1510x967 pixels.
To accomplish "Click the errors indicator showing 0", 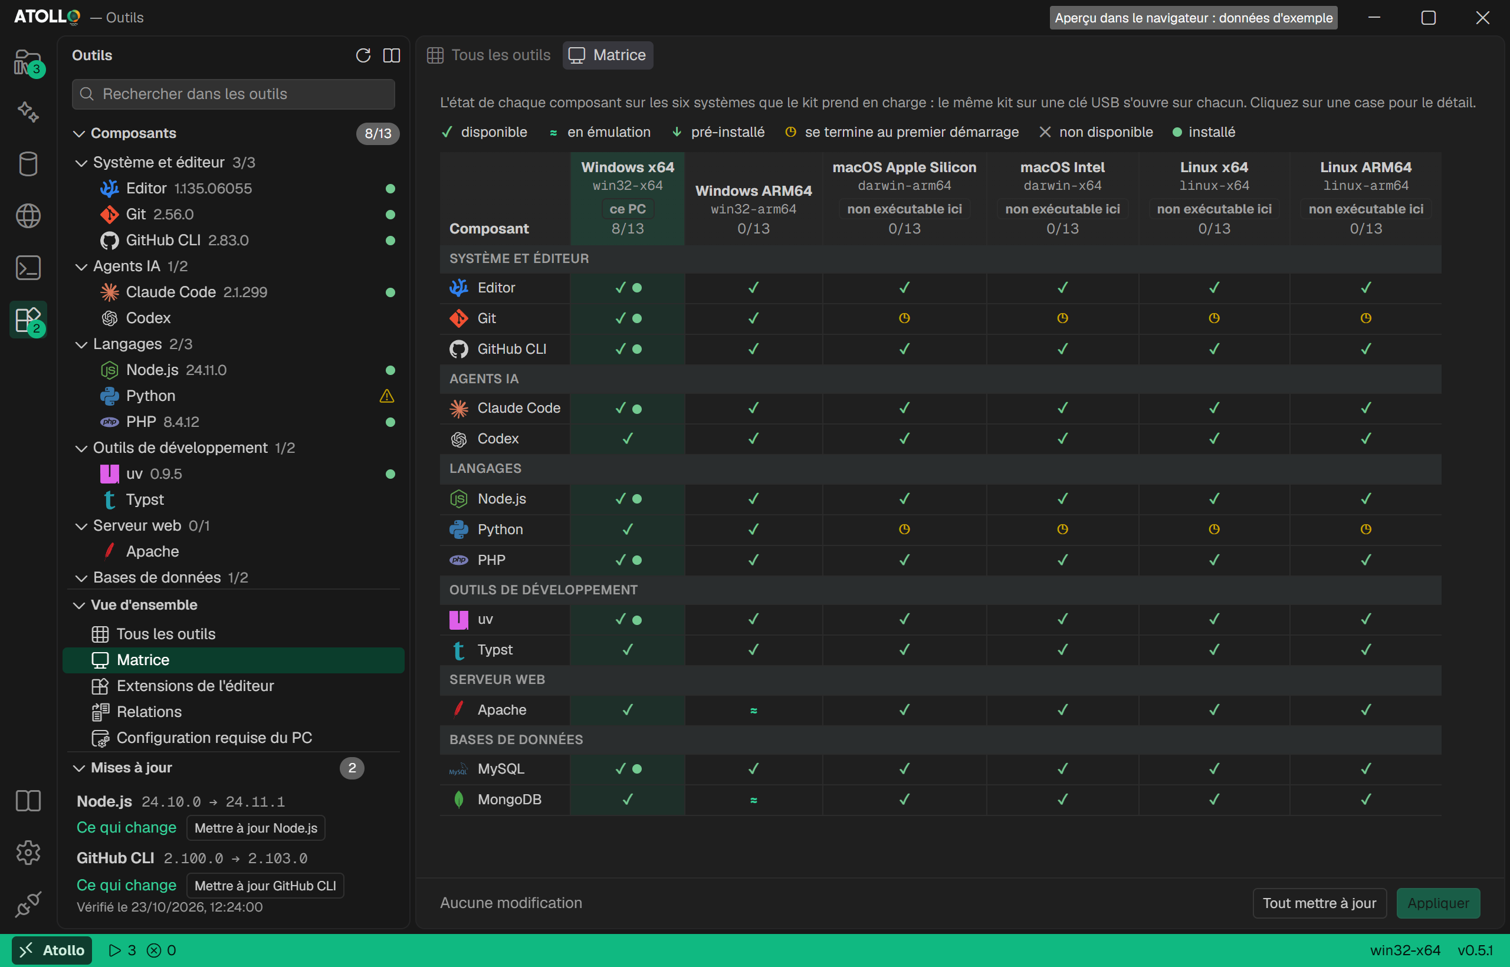I will [x=162, y=950].
